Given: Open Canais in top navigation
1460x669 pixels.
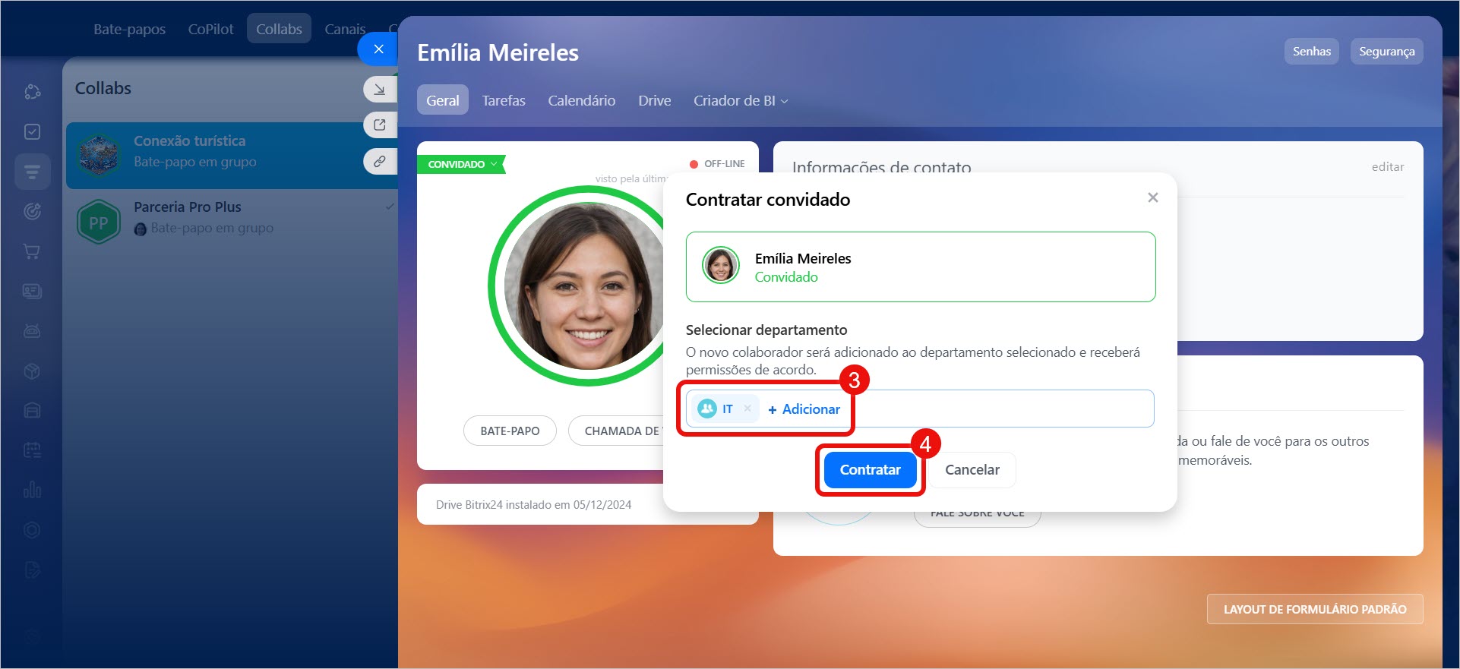Looking at the screenshot, I should 345,29.
